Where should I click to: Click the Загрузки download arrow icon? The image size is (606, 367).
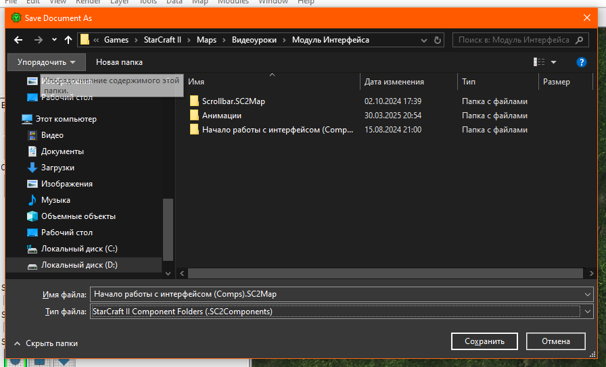[x=32, y=168]
